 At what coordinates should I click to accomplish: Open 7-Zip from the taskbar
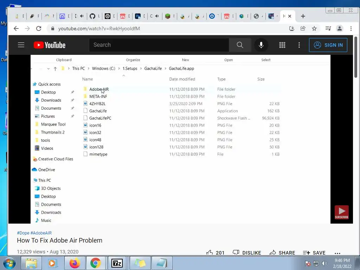117,263
